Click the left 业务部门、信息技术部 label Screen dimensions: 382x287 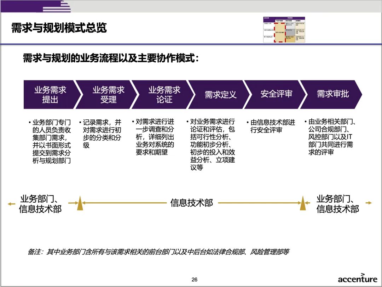point(40,204)
